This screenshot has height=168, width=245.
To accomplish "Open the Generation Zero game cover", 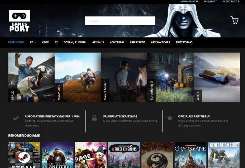I will [x=224, y=155].
